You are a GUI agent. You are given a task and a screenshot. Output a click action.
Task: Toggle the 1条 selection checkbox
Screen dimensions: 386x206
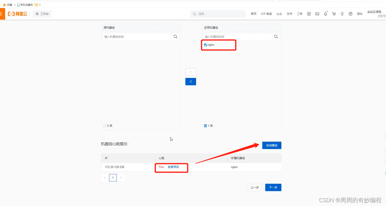tap(206, 125)
